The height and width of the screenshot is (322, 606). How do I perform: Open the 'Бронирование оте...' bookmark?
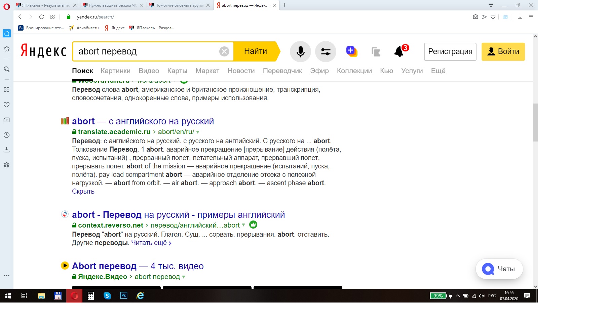(41, 28)
